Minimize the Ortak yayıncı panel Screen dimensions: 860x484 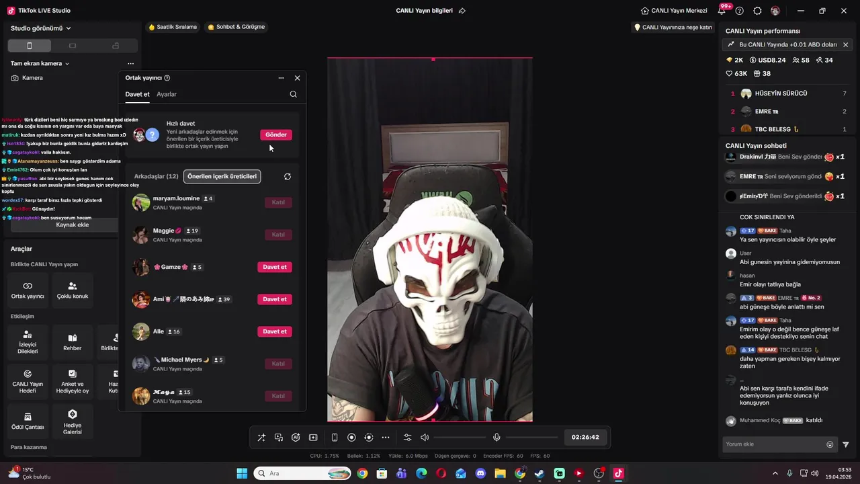click(281, 78)
